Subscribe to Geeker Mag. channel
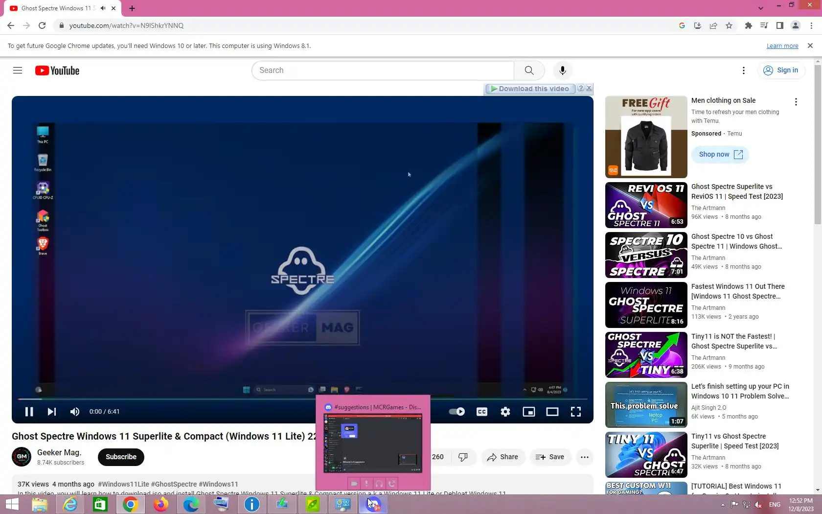The image size is (822, 514). tap(121, 457)
